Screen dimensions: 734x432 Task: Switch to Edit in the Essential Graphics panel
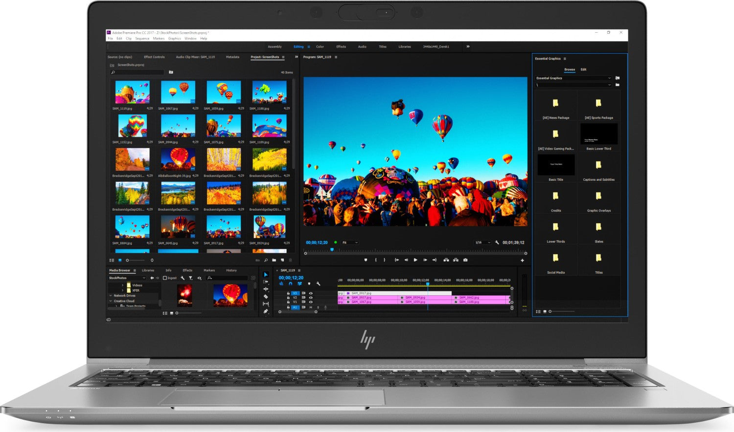coord(583,69)
